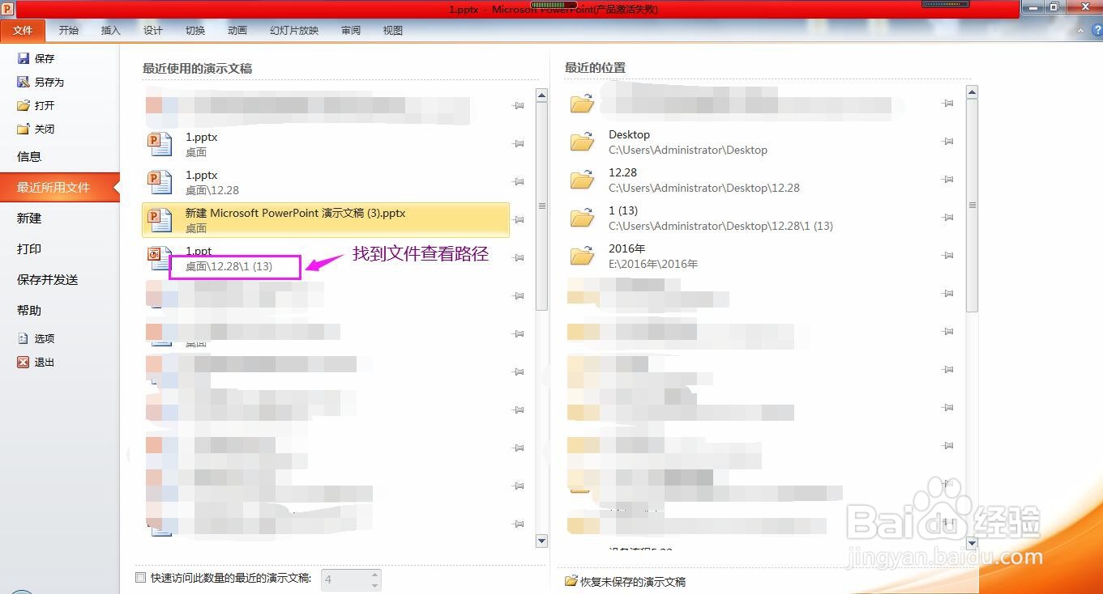Screen dimensions: 1103x594
Task: Click the recover unsaved presentations folder icon
Action: tap(571, 581)
